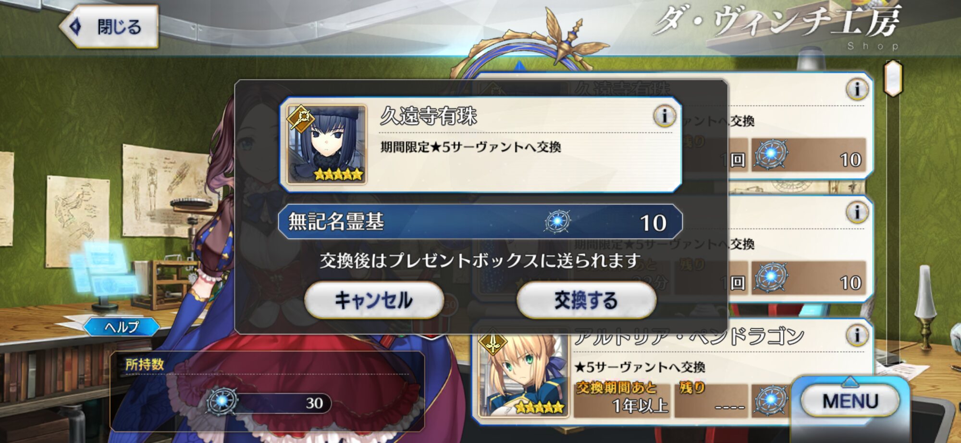Tap the 所持数 currency icon showing 30
This screenshot has height=443, width=961.
point(222,402)
